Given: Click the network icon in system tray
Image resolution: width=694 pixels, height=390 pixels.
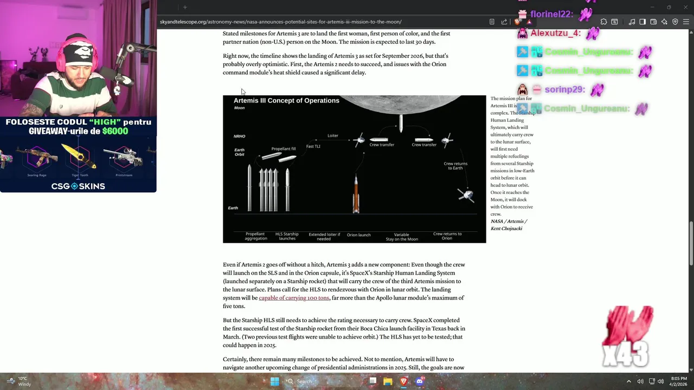Looking at the screenshot, I should coord(652,381).
